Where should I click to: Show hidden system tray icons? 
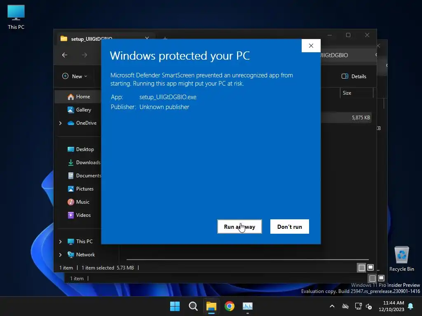332,306
